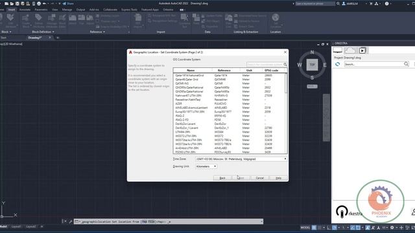Viewport: 415px width, 233px height.
Task: Click the workspace switching gear in status bar
Action: pyautogui.click(x=392, y=227)
